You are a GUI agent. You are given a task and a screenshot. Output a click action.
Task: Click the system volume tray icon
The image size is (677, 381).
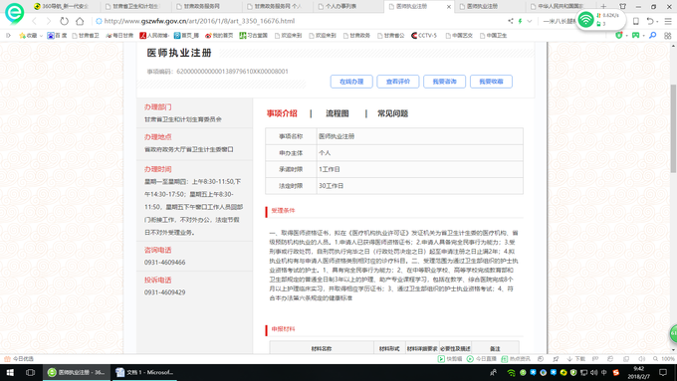pos(594,372)
